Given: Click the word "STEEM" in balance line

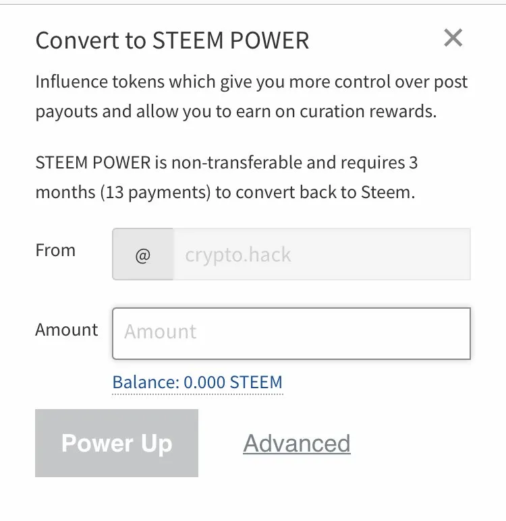Looking at the screenshot, I should pyautogui.click(x=256, y=383).
